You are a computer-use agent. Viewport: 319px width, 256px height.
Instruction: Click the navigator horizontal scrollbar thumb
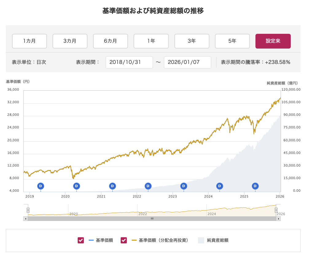[x=152, y=219]
